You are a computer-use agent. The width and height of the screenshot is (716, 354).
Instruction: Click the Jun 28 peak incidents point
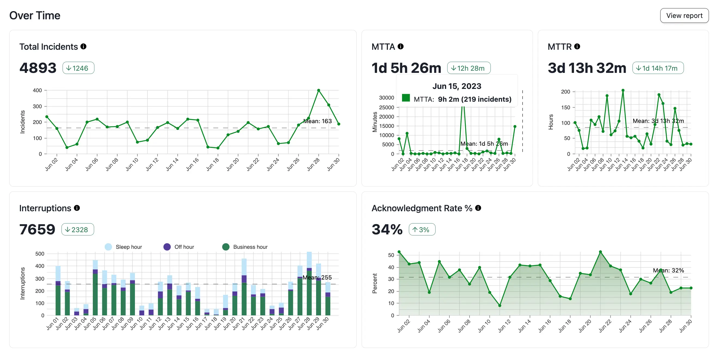pyautogui.click(x=319, y=90)
